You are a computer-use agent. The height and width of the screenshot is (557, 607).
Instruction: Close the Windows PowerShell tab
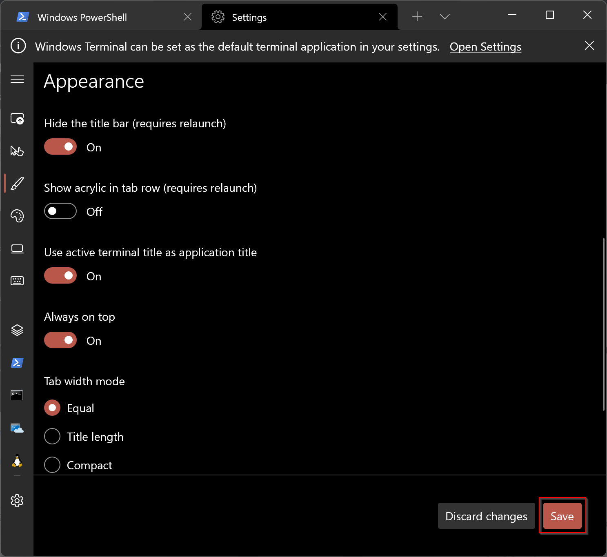click(188, 17)
